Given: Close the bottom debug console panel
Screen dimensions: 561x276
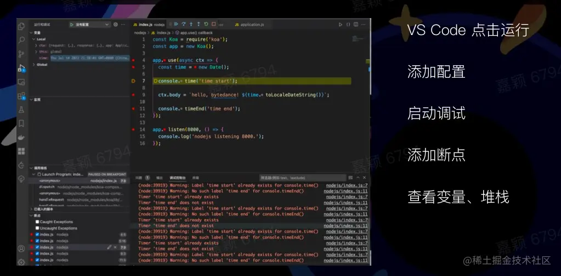Looking at the screenshot, I should click(365, 177).
